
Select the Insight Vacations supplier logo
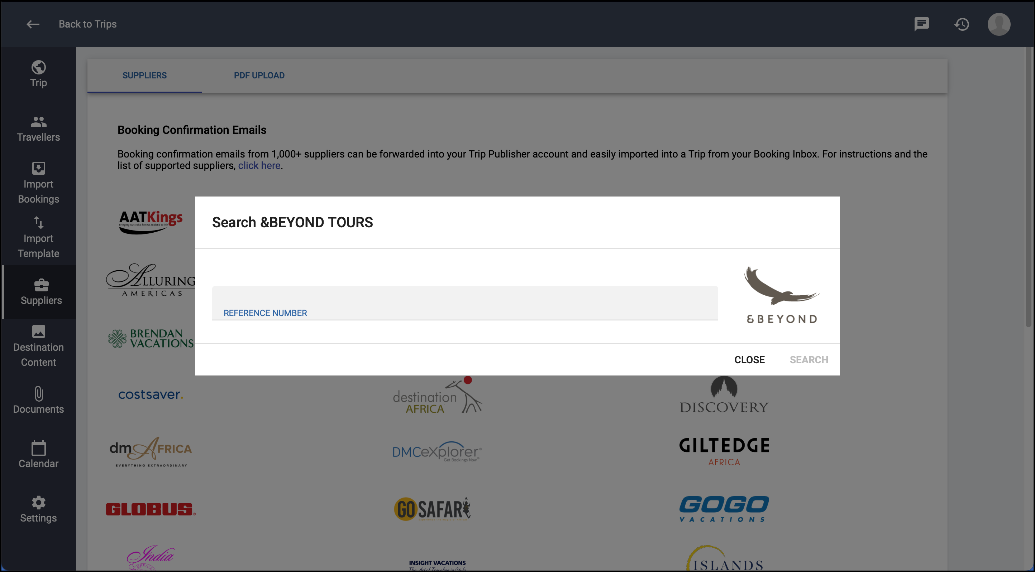click(437, 565)
